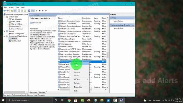Open All Tasks submenu in context menu
Screen dimensions: 183x103
coord(80,79)
